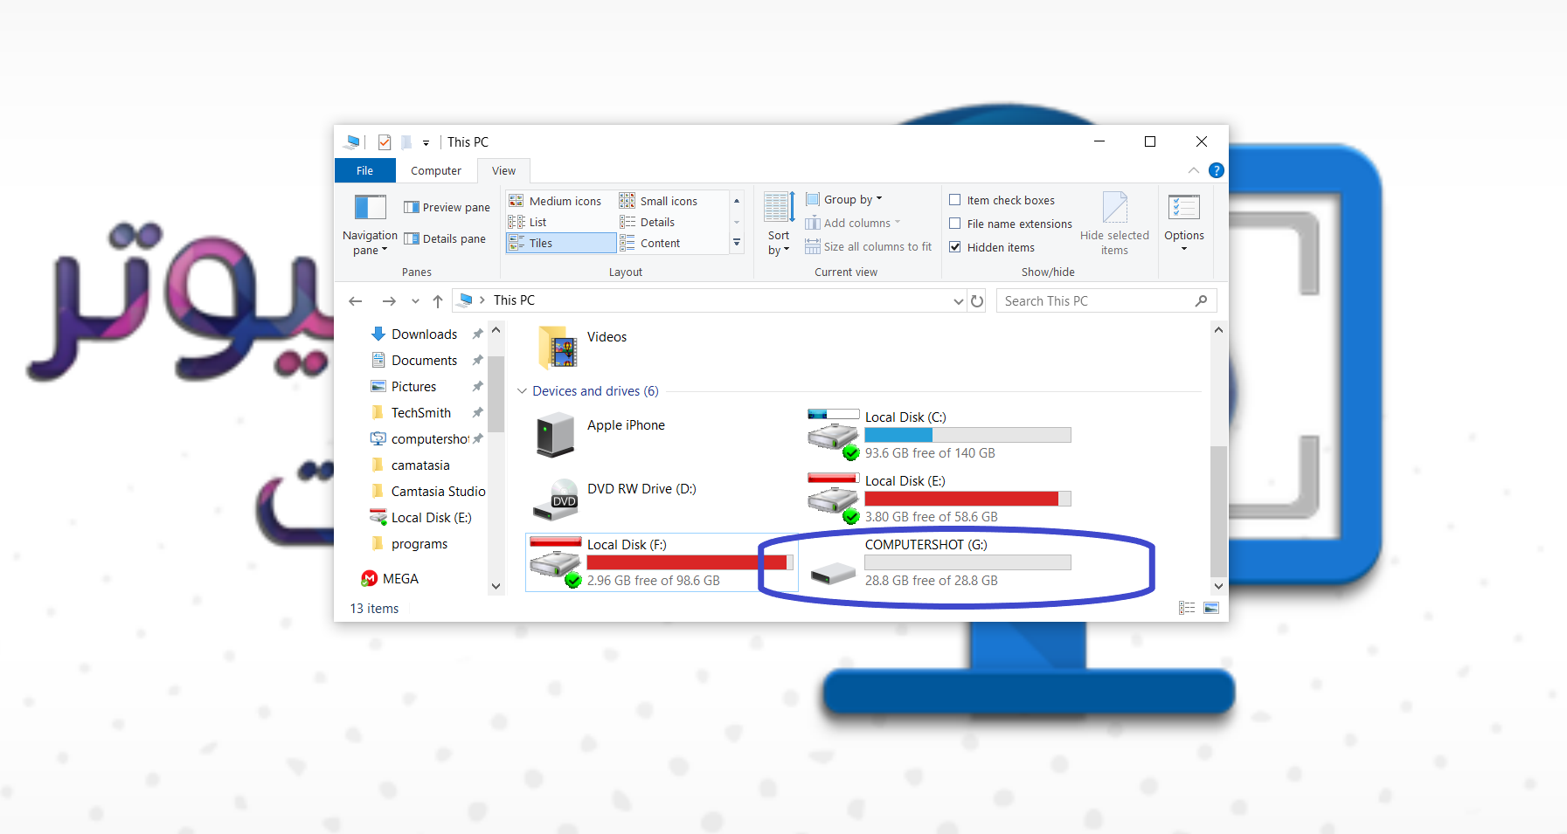The image size is (1567, 834).
Task: Click Local Disk (E:) red usage bar
Action: (x=967, y=499)
